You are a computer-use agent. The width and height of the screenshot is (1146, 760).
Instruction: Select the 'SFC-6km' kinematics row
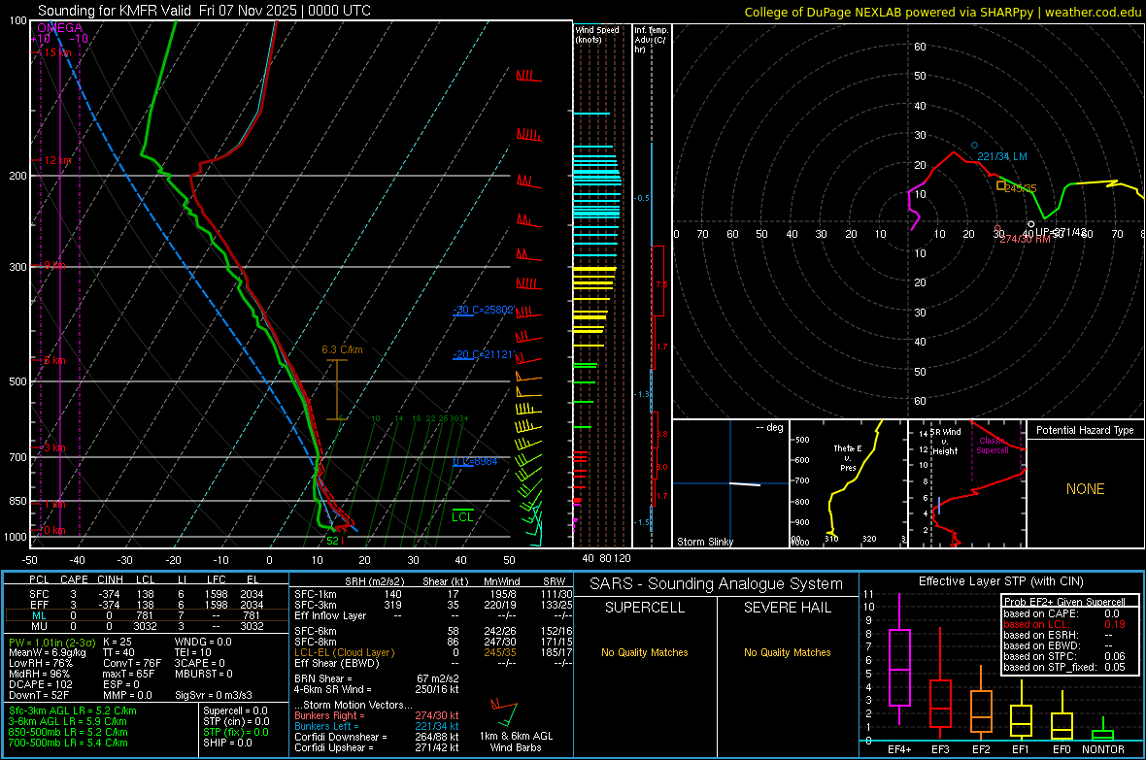433,631
